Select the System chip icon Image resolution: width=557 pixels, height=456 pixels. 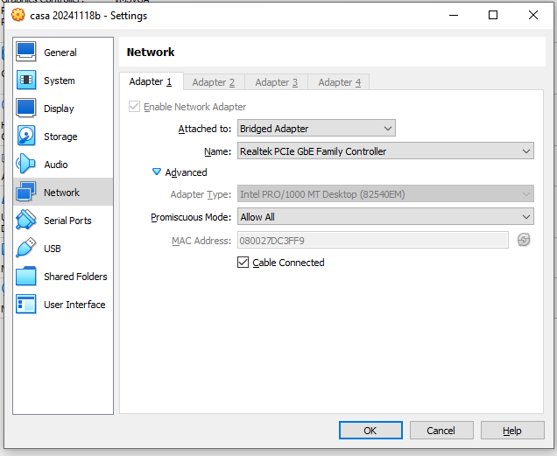pyautogui.click(x=26, y=80)
